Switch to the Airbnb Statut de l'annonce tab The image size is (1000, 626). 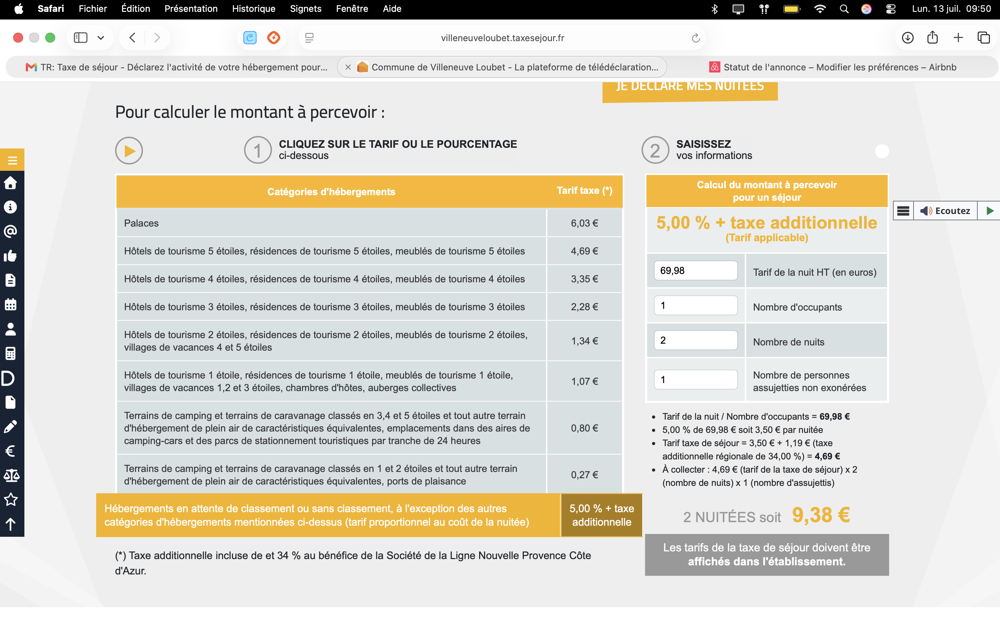pos(832,67)
